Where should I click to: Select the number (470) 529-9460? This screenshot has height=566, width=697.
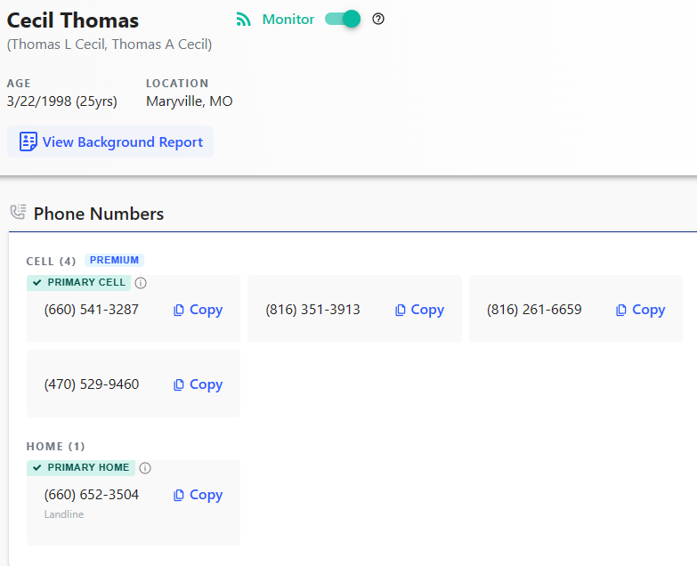click(x=92, y=384)
